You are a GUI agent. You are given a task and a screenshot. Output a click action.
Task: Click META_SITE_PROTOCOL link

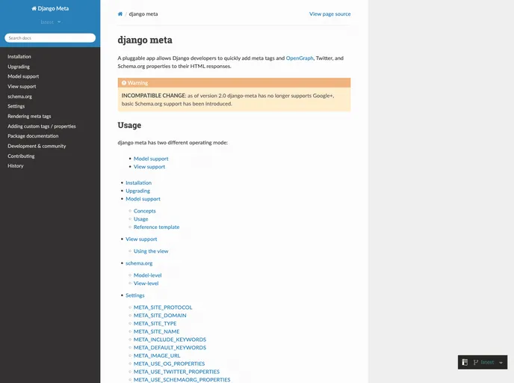point(163,307)
